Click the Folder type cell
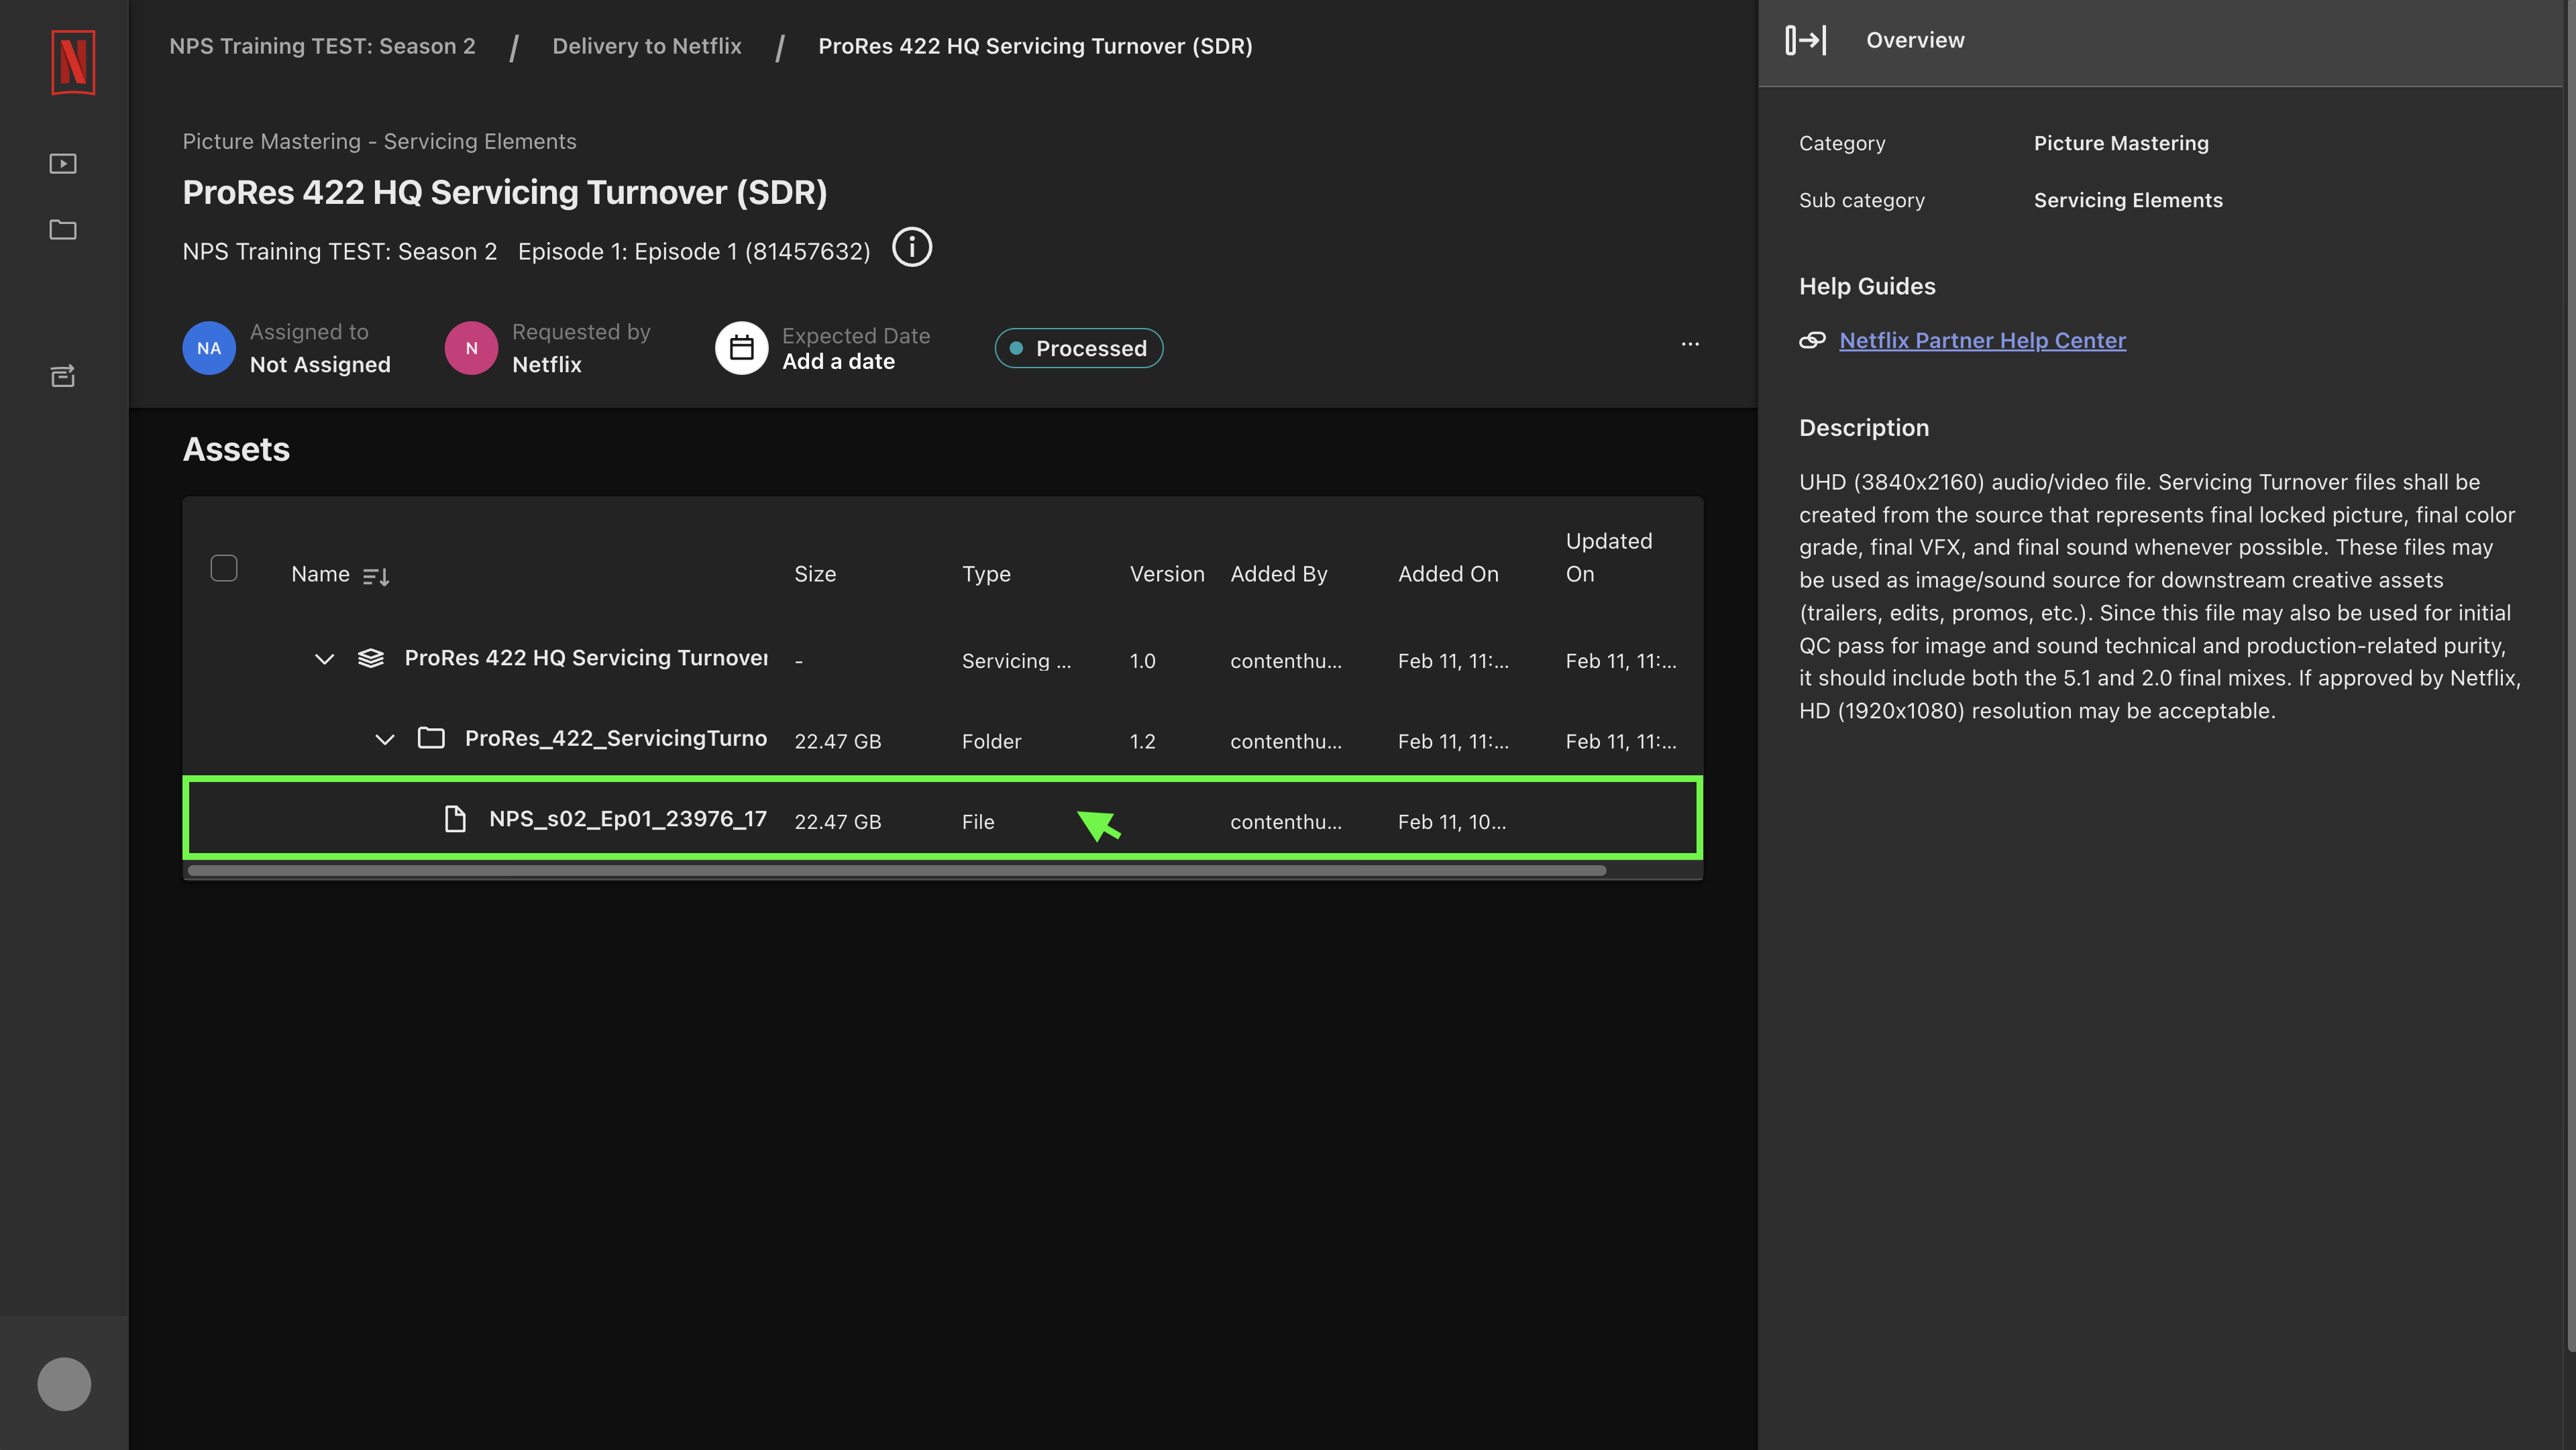 [991, 741]
